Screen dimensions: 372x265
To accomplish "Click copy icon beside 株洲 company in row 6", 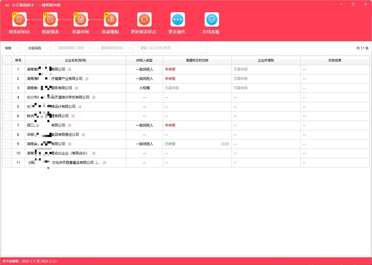I will (x=73, y=116).
